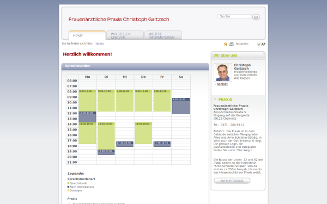Image resolution: width=327 pixels, height=204 pixels.
Task: Click the favorites star icon
Action: click(x=226, y=44)
